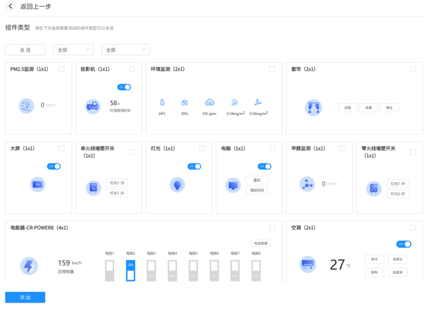Click the projector icon in 投影机 card

coord(93,107)
